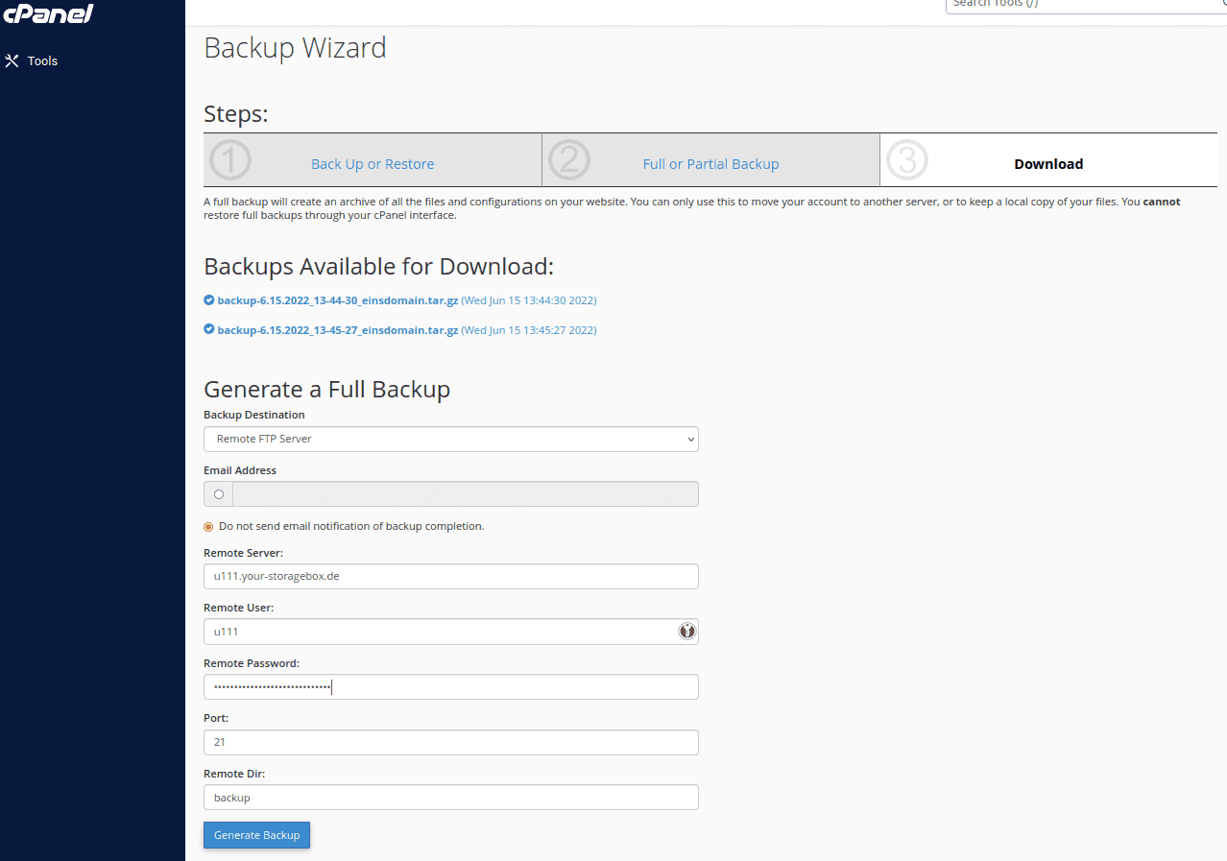Viewport: 1227px width, 861px height.
Task: Click the Port input field
Action: [450, 742]
